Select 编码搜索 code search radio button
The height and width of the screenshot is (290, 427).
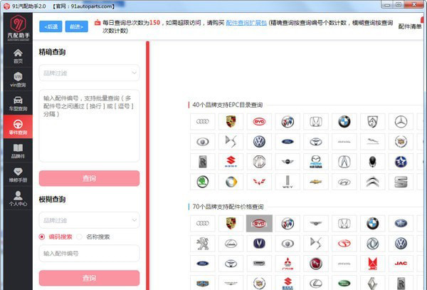42,237
